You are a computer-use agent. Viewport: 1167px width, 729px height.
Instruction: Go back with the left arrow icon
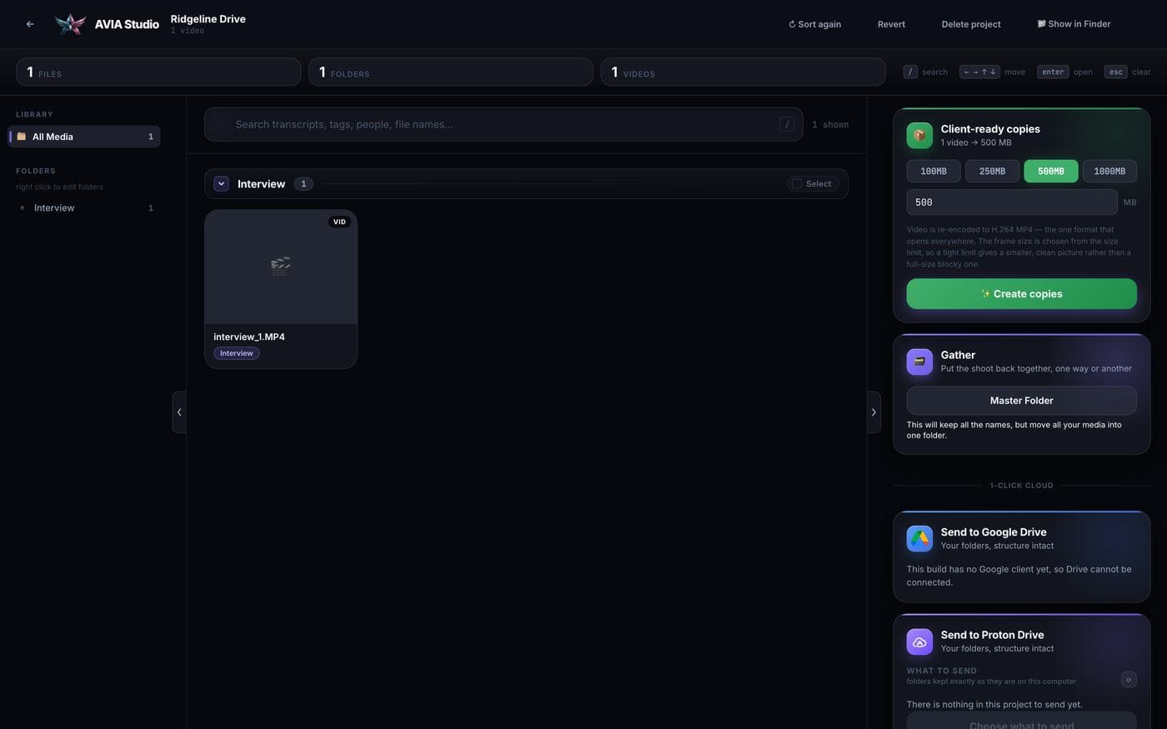[30, 24]
